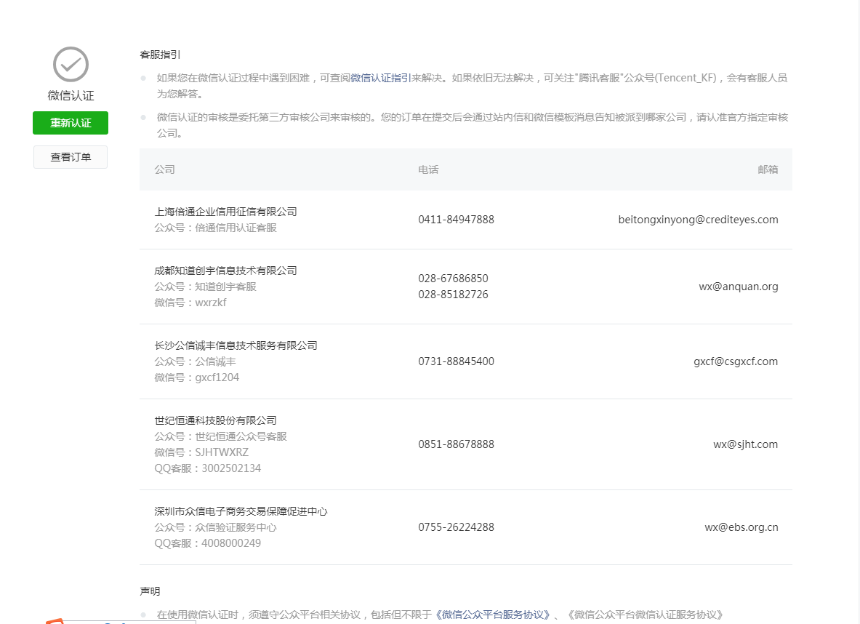Open the 查看订单 button

coord(71,157)
